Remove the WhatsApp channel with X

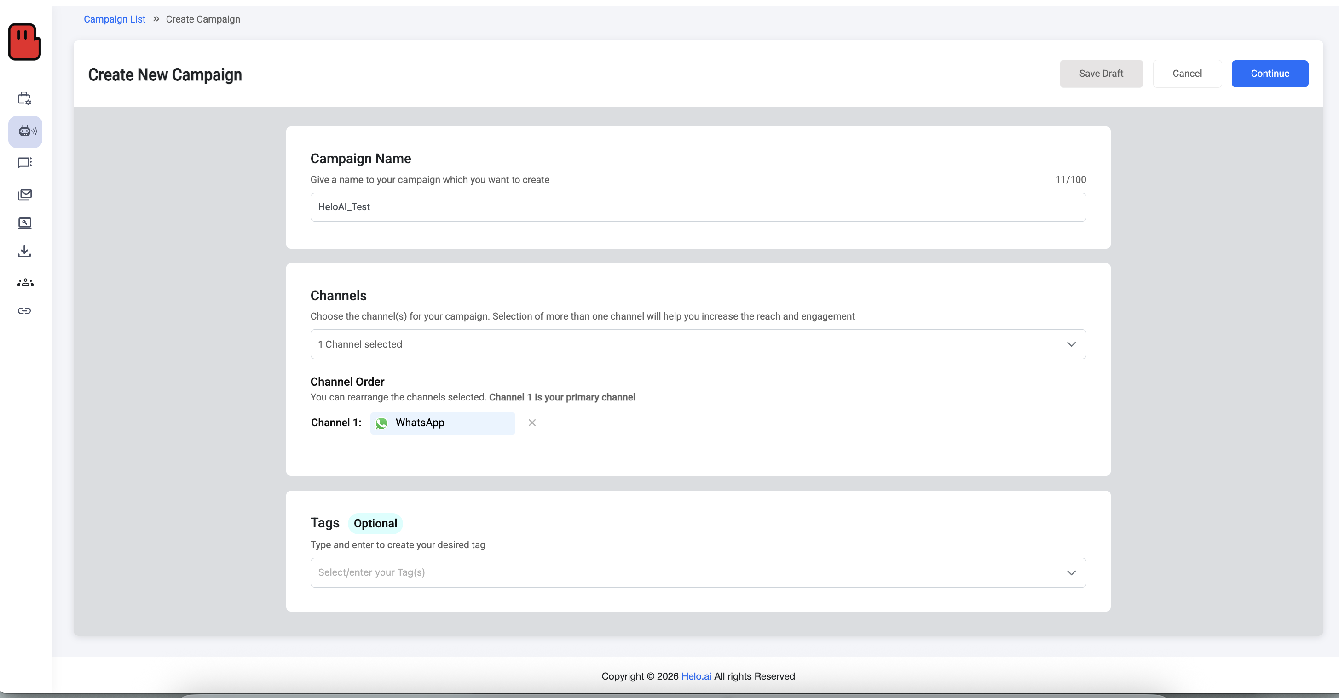[x=532, y=423]
